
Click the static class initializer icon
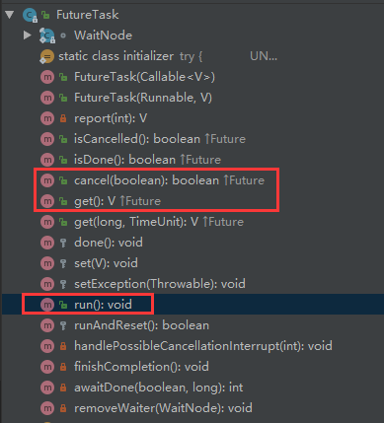[46, 56]
